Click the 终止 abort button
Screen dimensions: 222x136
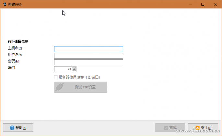(203, 128)
